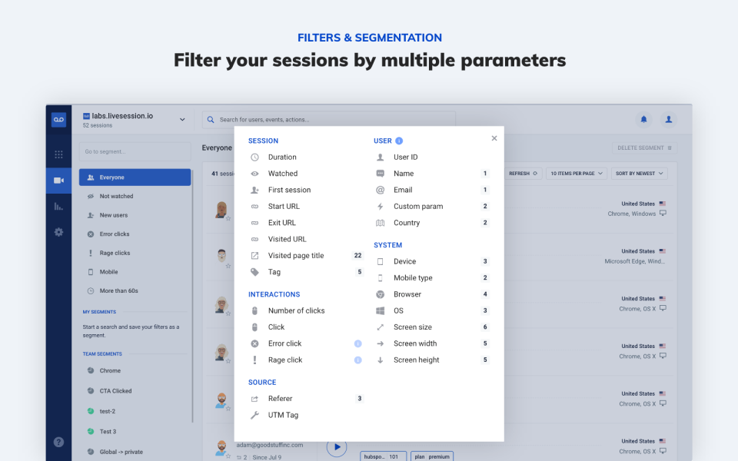Open the 10 Items Per Page dropdown

(576, 173)
